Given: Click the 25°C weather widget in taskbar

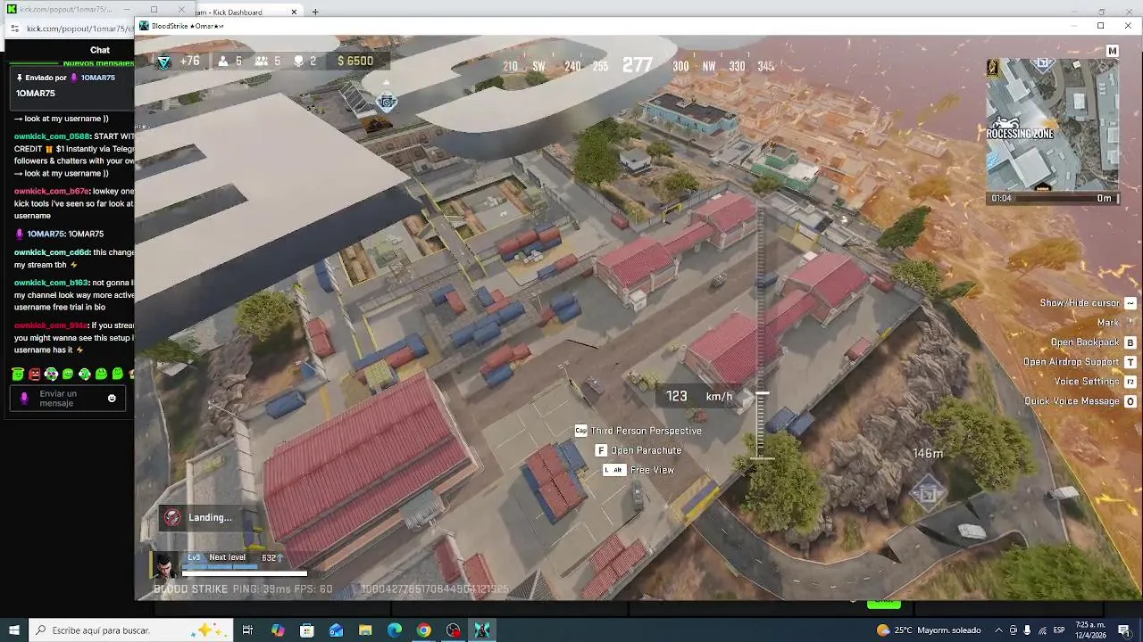Looking at the screenshot, I should pyautogui.click(x=929, y=630).
